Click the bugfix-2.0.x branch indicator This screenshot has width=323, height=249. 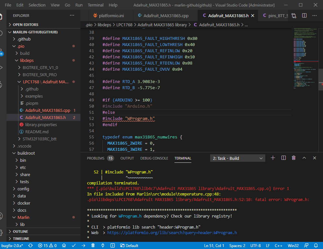pos(12,245)
